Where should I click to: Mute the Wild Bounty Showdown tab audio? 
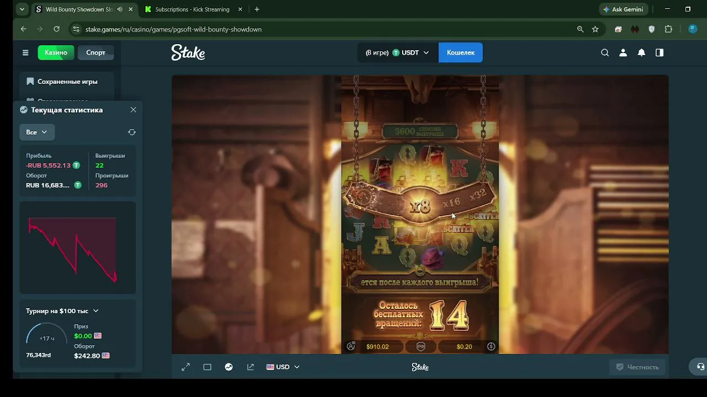pos(120,9)
